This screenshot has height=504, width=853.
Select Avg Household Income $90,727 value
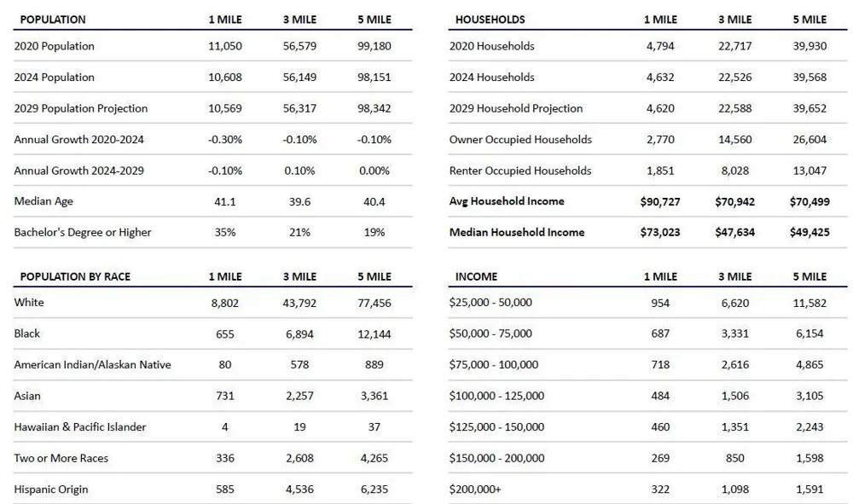[x=660, y=202]
